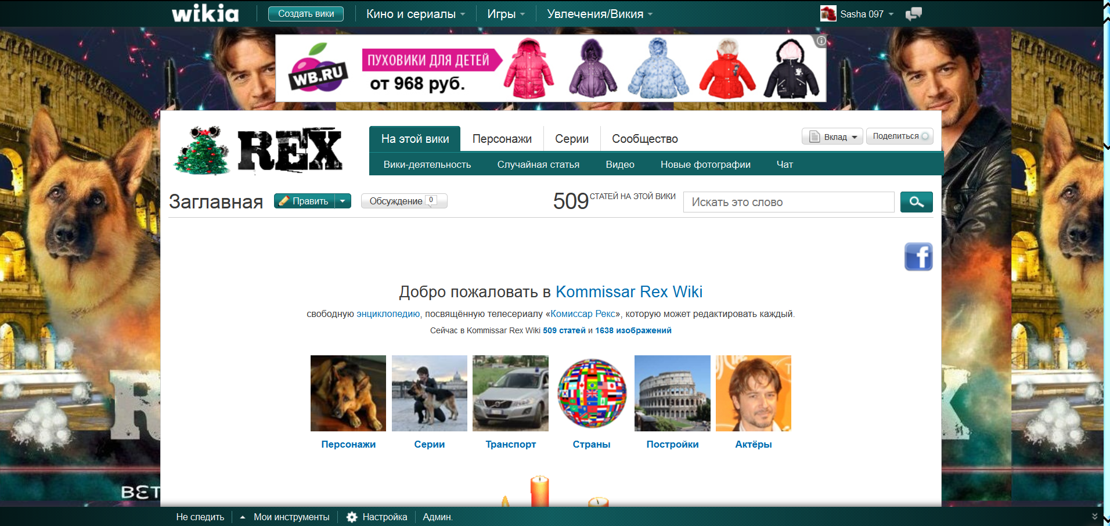Open the Сообщество navigation tab
1110x526 pixels.
point(644,139)
